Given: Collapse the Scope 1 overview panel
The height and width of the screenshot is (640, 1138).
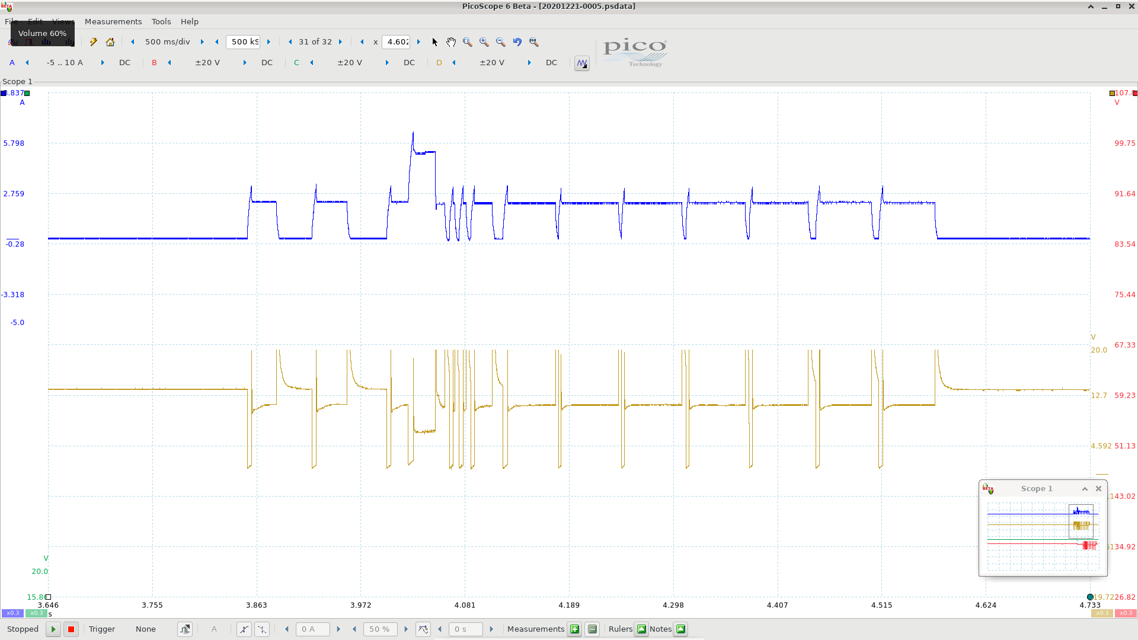Looking at the screenshot, I should [1085, 489].
